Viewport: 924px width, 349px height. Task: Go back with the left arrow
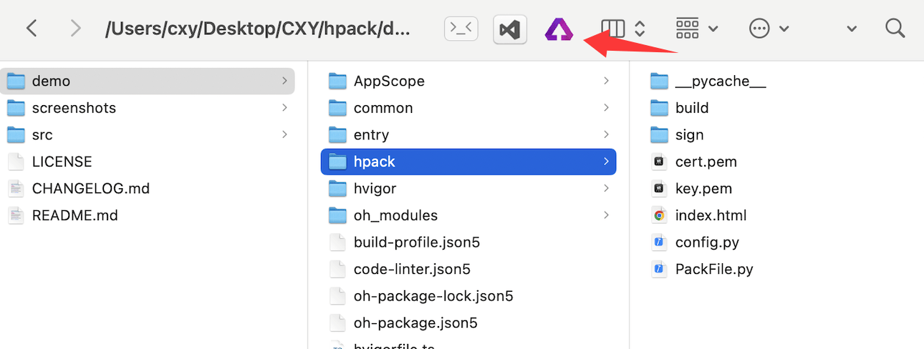pos(31,29)
